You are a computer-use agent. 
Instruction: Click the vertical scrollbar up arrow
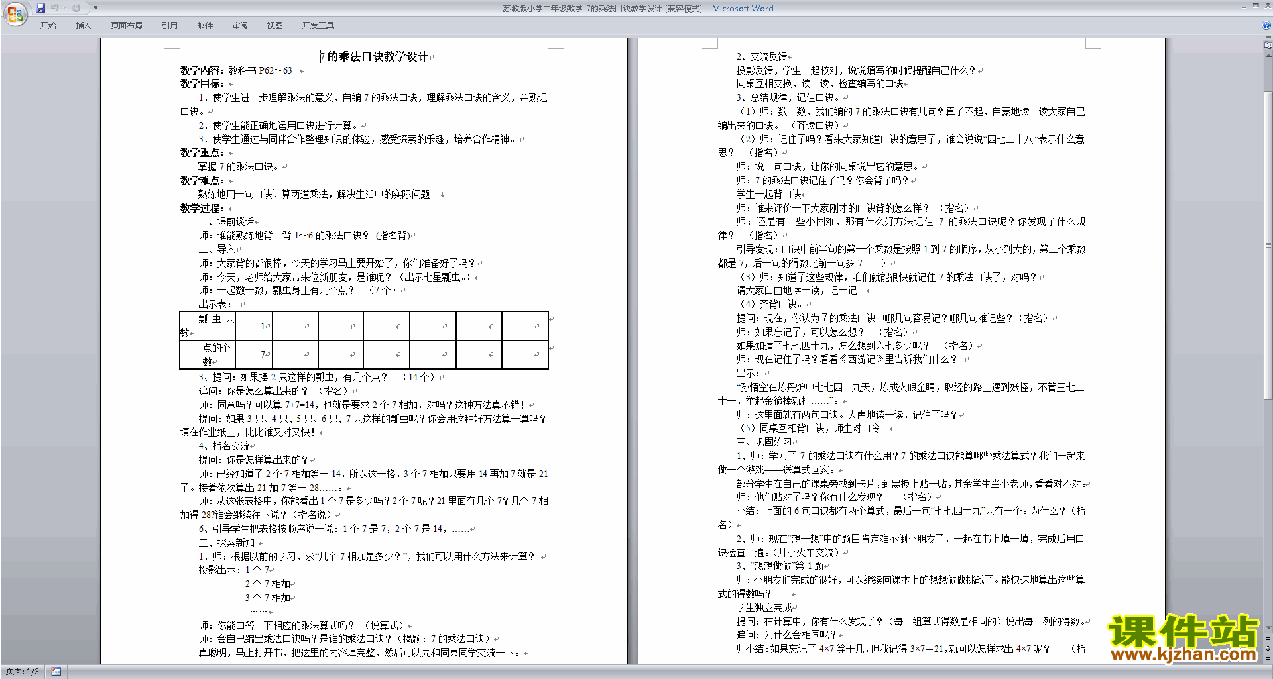(x=1268, y=54)
